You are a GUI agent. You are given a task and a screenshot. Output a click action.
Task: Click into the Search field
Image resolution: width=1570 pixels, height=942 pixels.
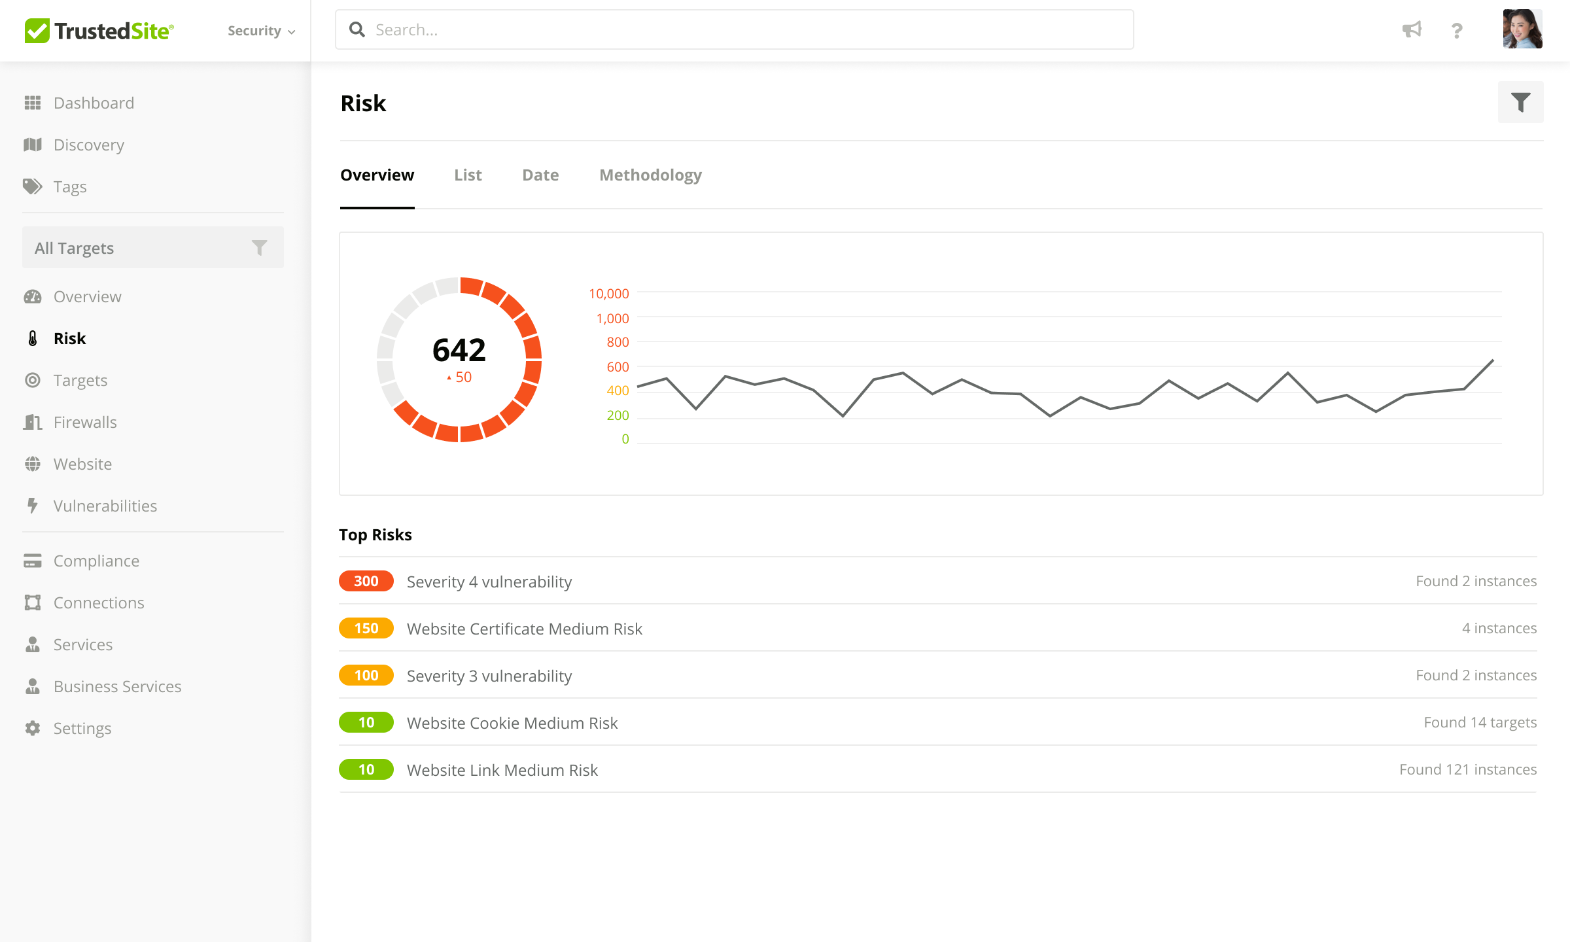pos(734,30)
